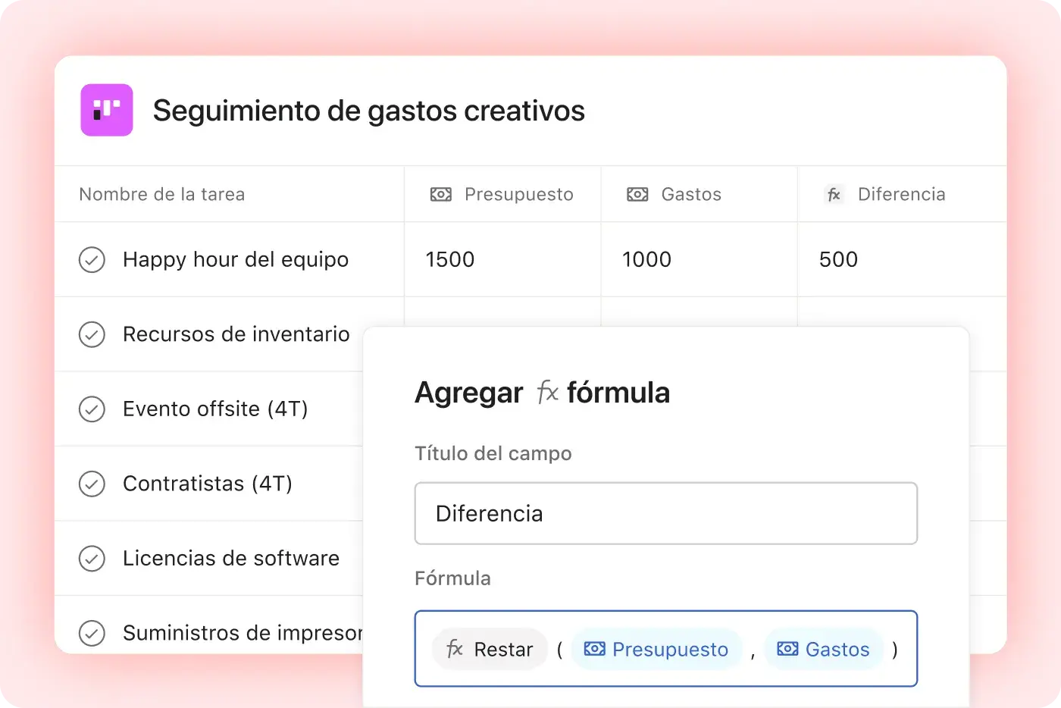Open the Evento offsite (4T) task
This screenshot has width=1061, height=708.
pyautogui.click(x=215, y=409)
